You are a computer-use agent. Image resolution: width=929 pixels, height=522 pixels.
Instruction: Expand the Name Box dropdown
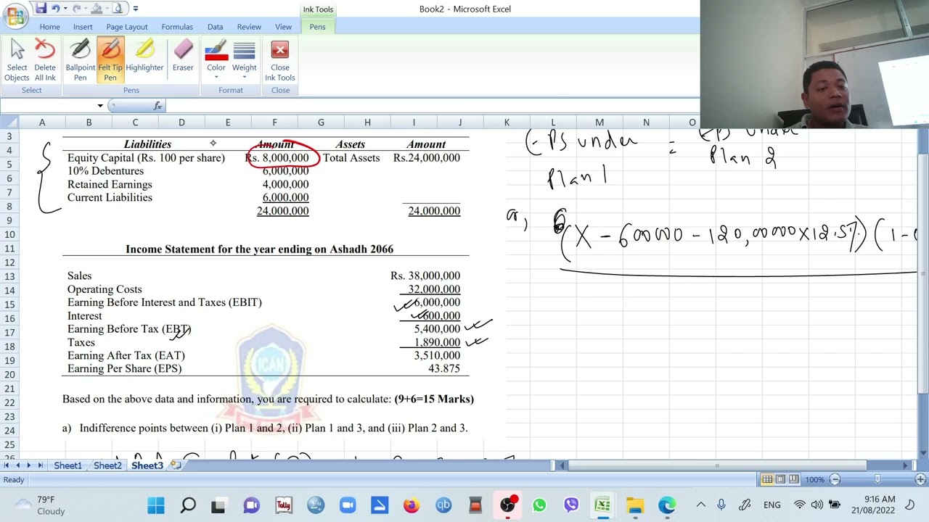click(x=100, y=106)
